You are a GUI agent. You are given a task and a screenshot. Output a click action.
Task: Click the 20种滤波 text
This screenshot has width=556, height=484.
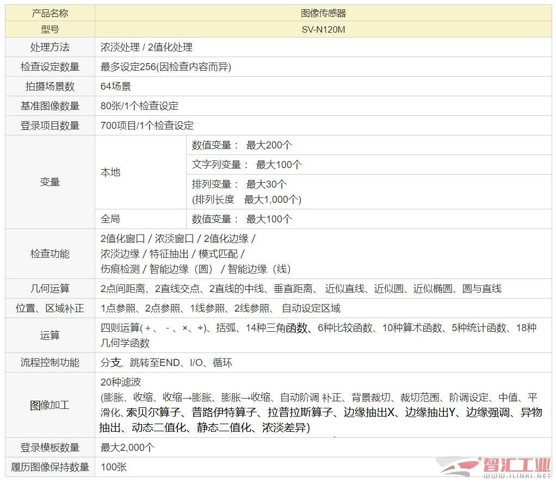(121, 382)
